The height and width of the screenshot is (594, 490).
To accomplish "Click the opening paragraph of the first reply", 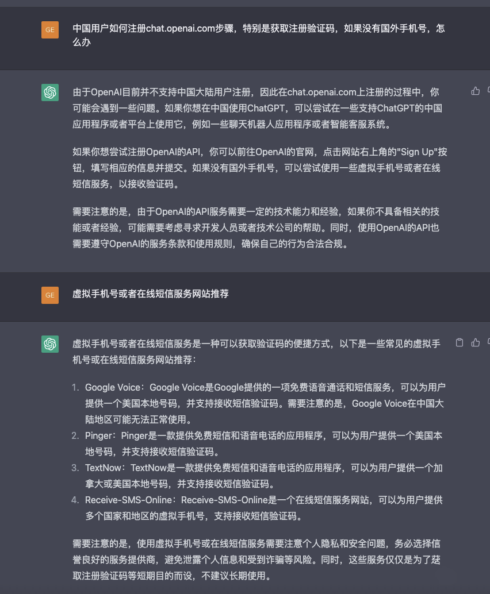I will coord(257,109).
